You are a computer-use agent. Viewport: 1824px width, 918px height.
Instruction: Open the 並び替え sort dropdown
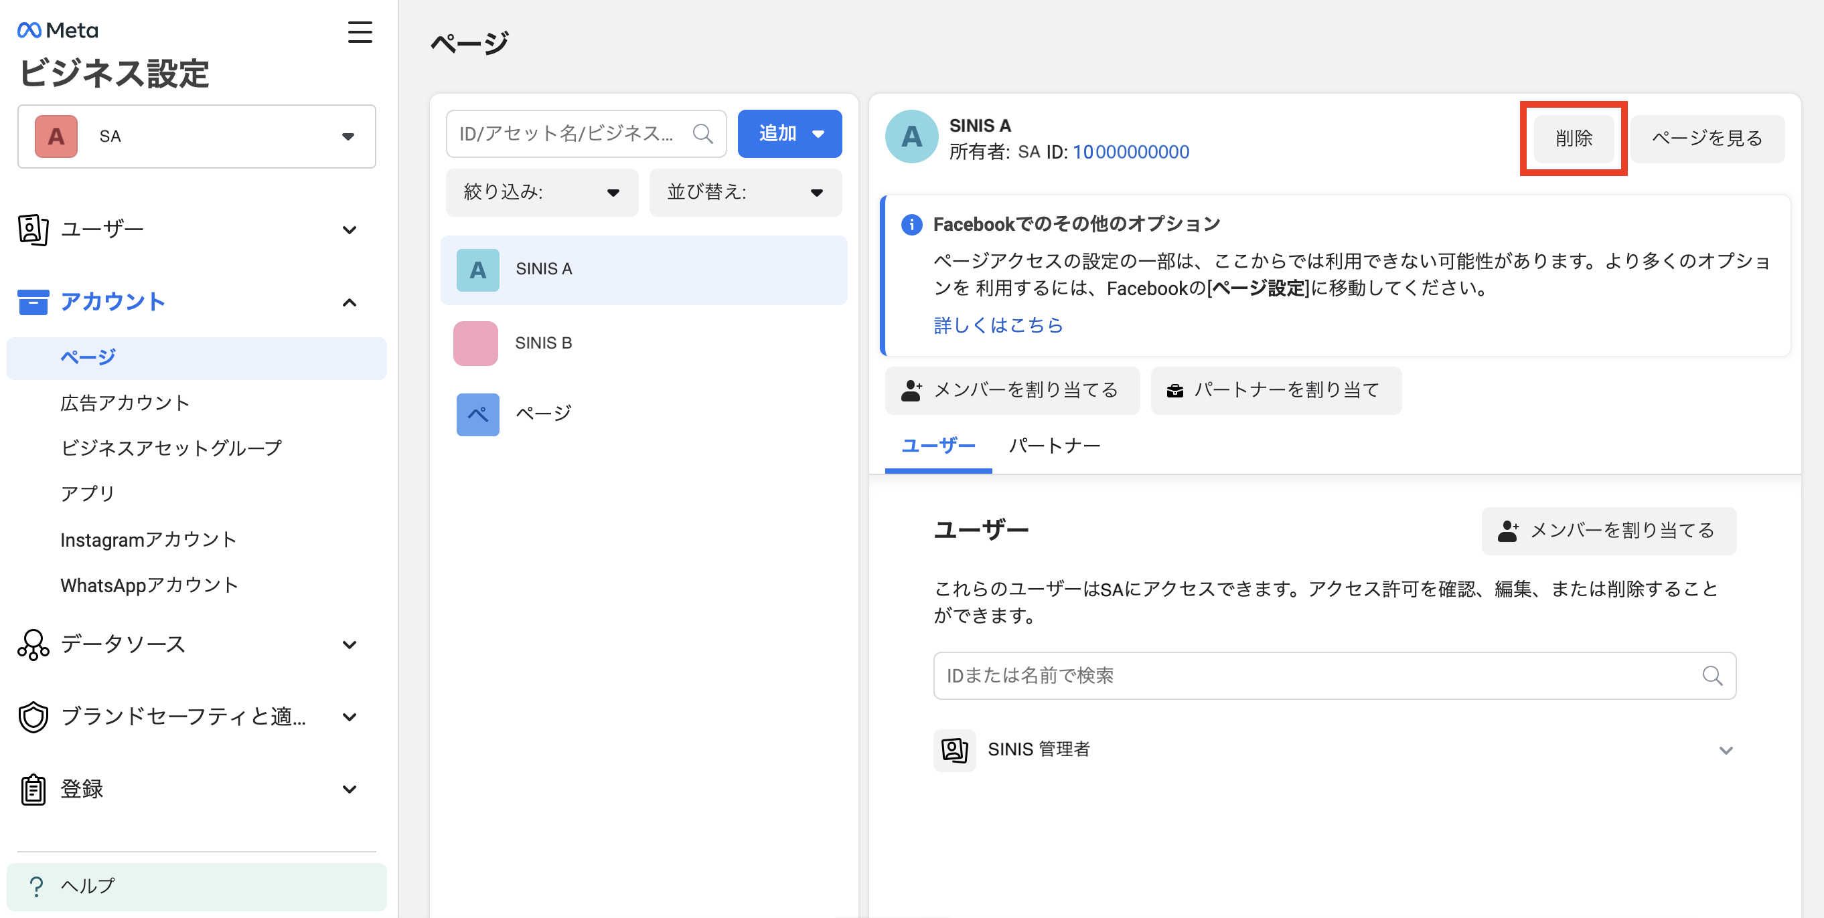745,192
